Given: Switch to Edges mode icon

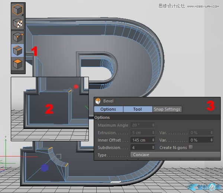Looking at the screenshot, I should pos(18,50).
